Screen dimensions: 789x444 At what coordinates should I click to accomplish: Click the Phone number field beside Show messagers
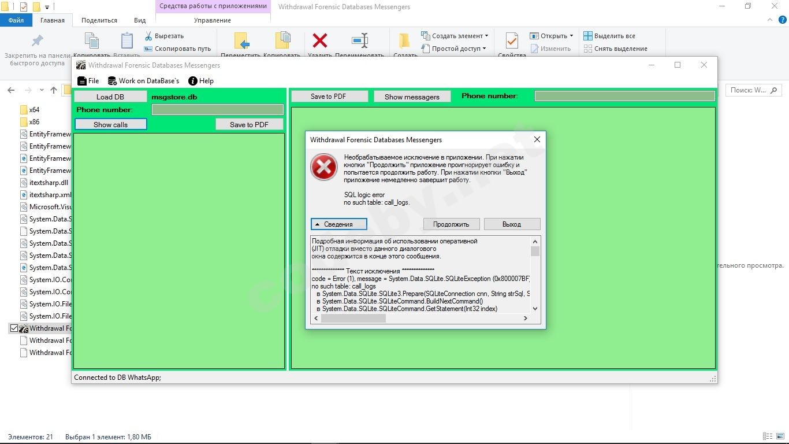[x=625, y=96]
